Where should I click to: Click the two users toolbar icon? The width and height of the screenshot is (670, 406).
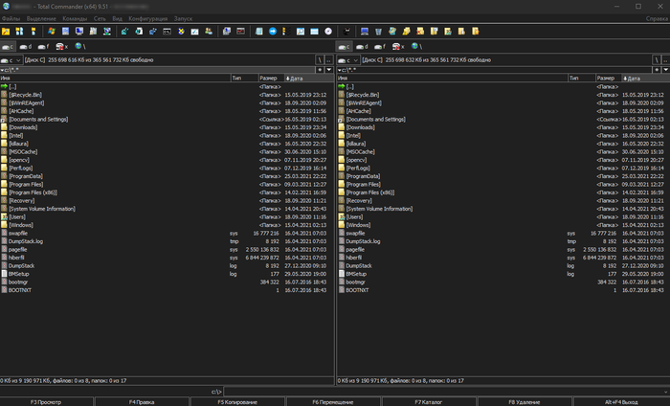(209, 32)
